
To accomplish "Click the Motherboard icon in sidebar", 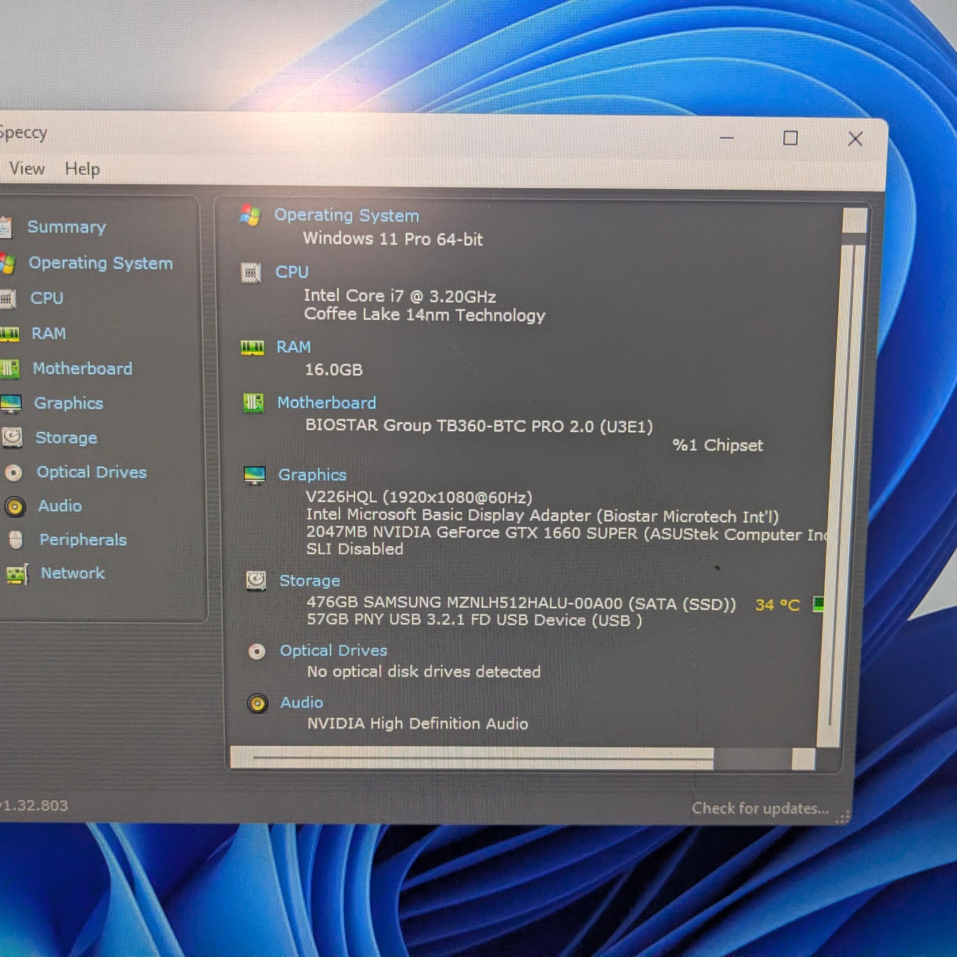I will point(9,369).
